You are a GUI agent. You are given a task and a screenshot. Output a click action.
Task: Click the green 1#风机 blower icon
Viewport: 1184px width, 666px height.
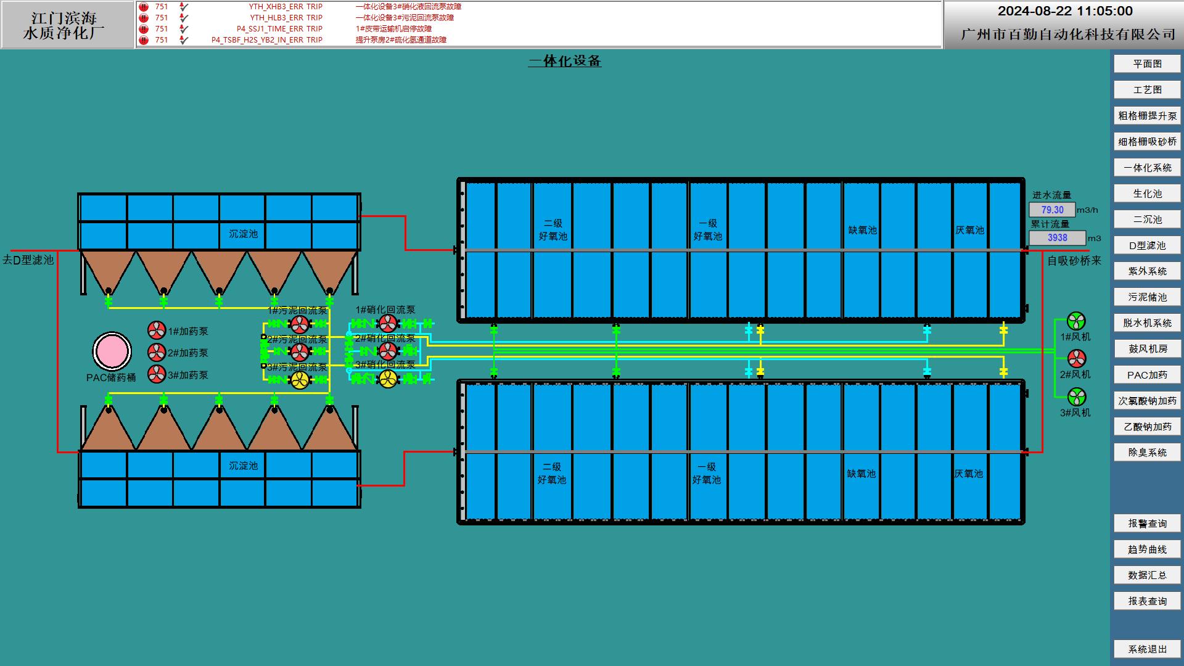click(x=1076, y=321)
